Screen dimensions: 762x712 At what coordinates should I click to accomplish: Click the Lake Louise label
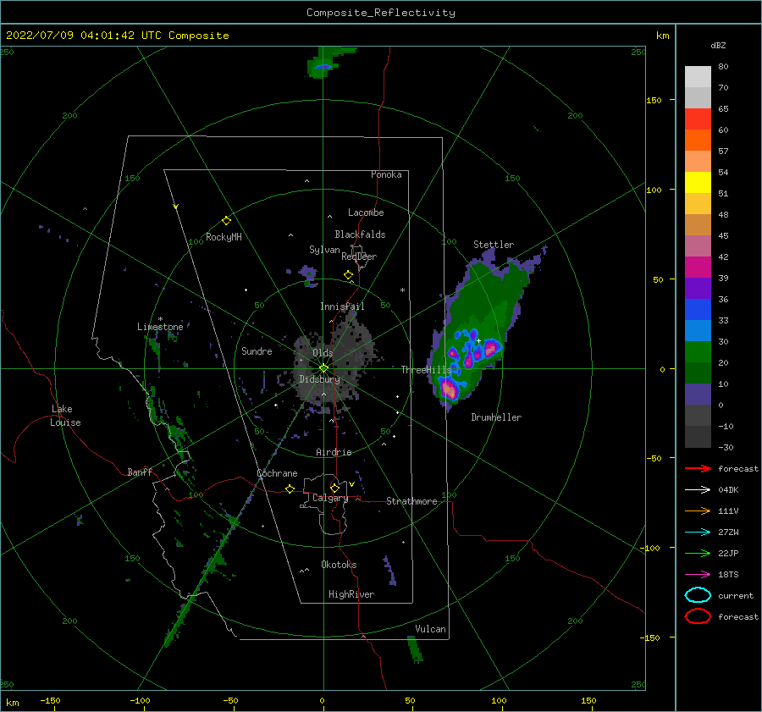(x=65, y=416)
